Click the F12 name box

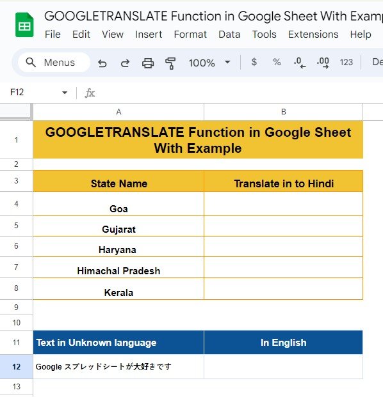pos(17,92)
